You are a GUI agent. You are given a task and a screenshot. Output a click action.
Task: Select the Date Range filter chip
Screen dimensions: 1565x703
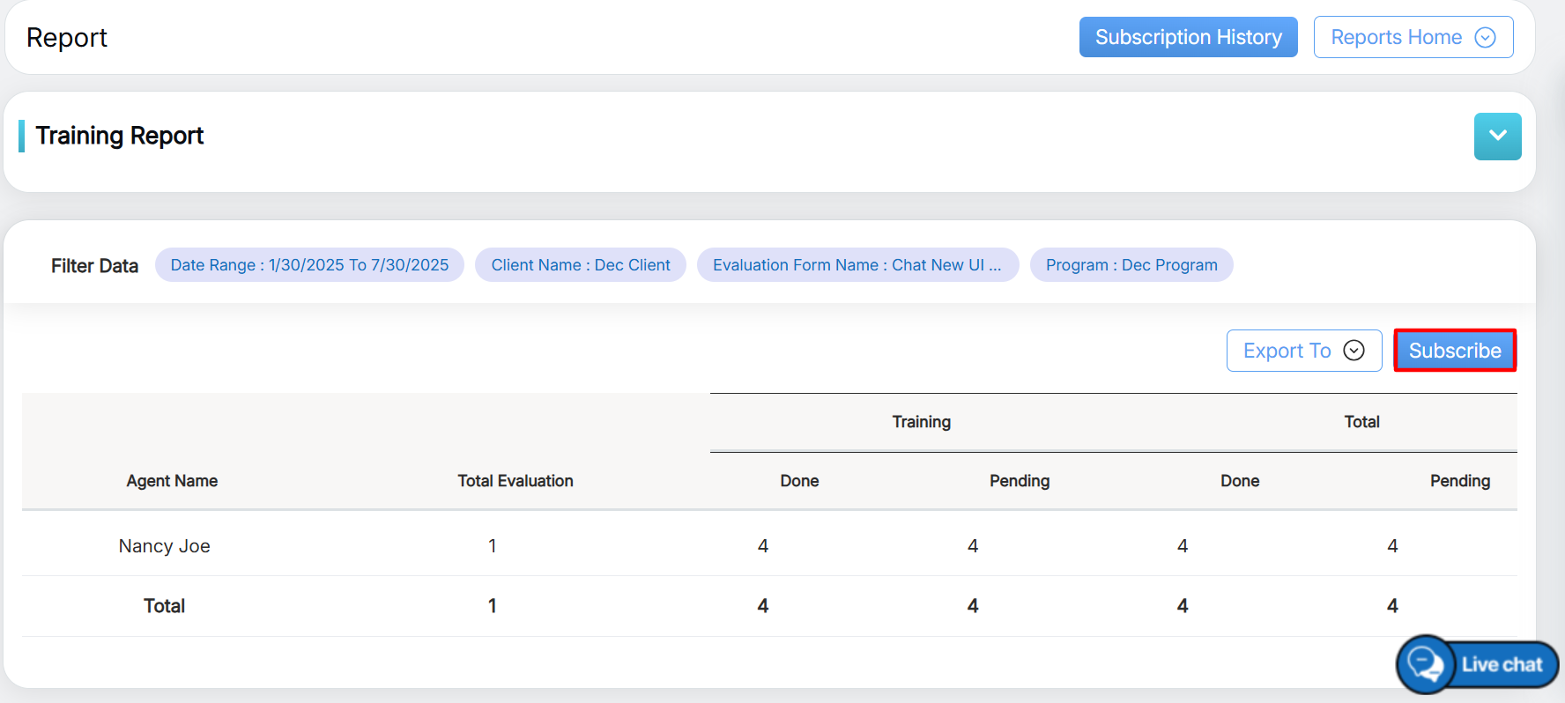tap(309, 265)
